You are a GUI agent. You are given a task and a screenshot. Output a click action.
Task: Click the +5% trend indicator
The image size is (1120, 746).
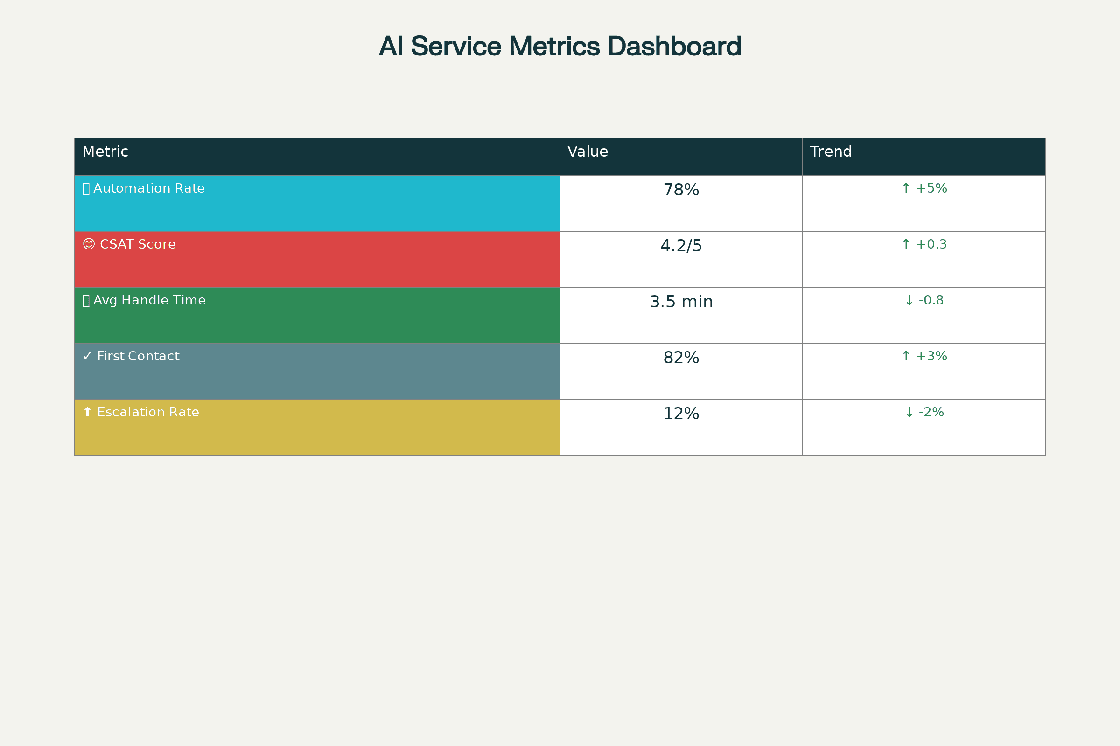(924, 188)
